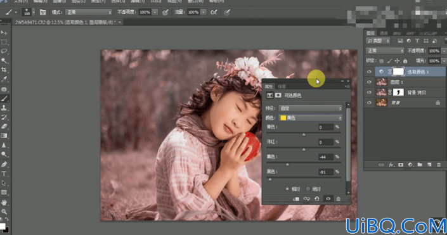Click the 黄色 yellow slider handle

(x=287, y=164)
